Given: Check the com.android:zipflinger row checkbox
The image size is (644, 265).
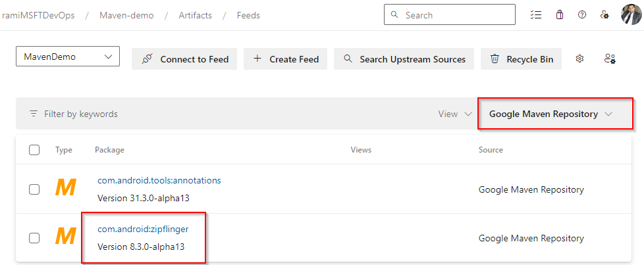Looking at the screenshot, I should [x=34, y=238].
